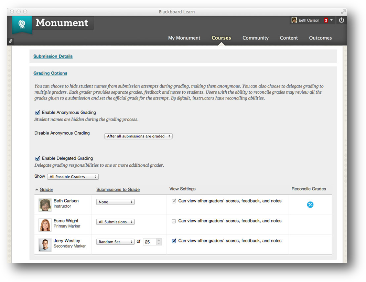
Task: Click the Submission Details section link
Action: pyautogui.click(x=53, y=56)
